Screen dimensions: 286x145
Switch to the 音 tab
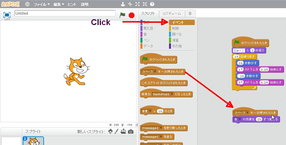click(x=190, y=14)
